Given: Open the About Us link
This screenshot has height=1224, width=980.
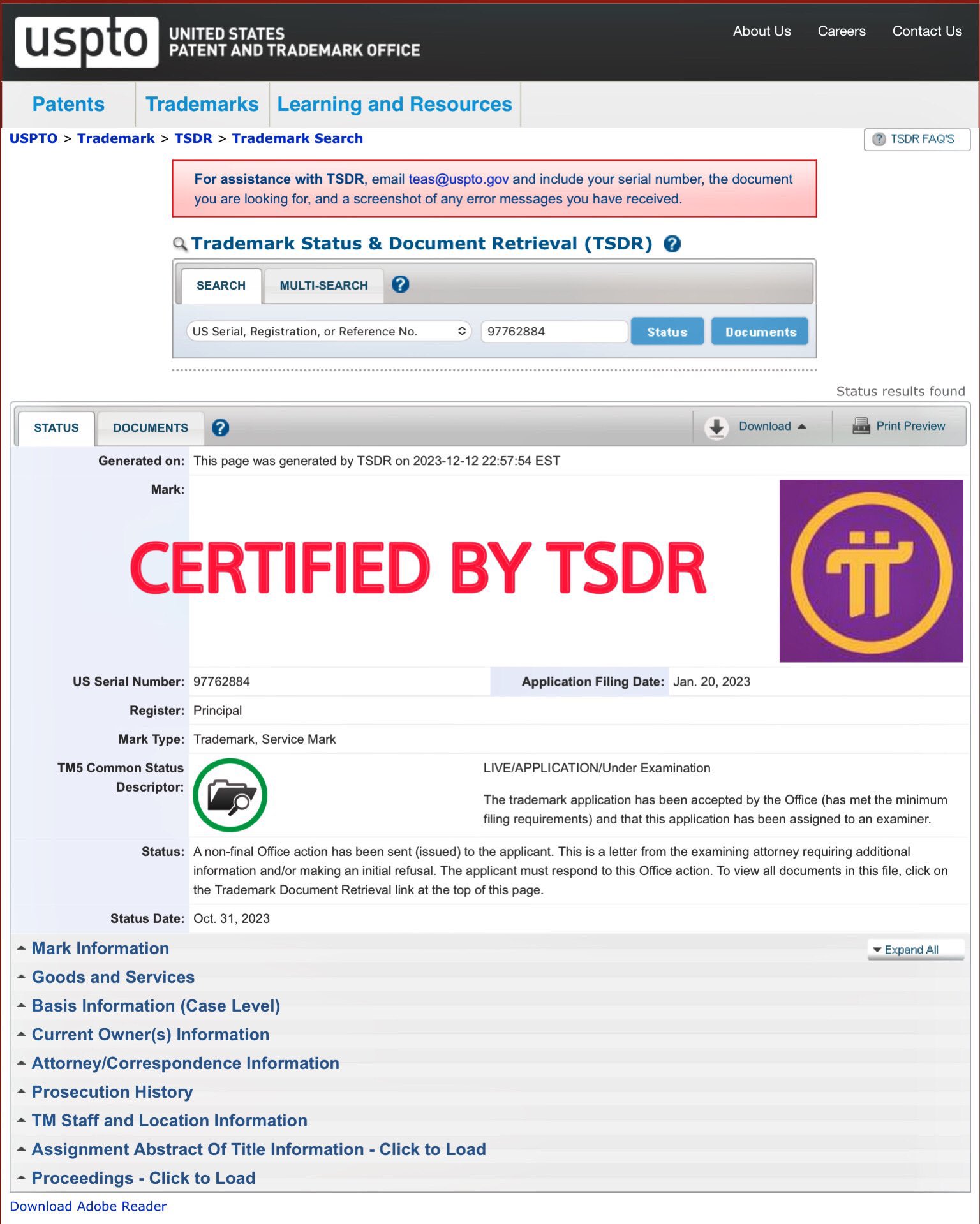Looking at the screenshot, I should pyautogui.click(x=762, y=31).
